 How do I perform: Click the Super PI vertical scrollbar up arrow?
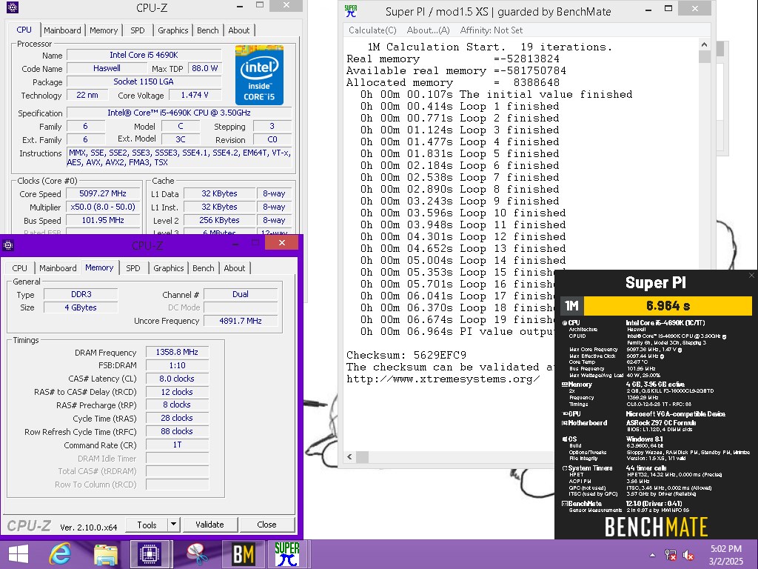(x=705, y=44)
